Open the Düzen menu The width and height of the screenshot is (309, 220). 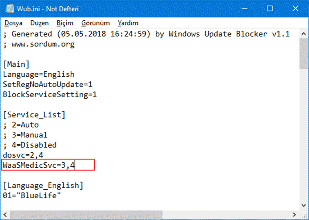tap(39, 23)
